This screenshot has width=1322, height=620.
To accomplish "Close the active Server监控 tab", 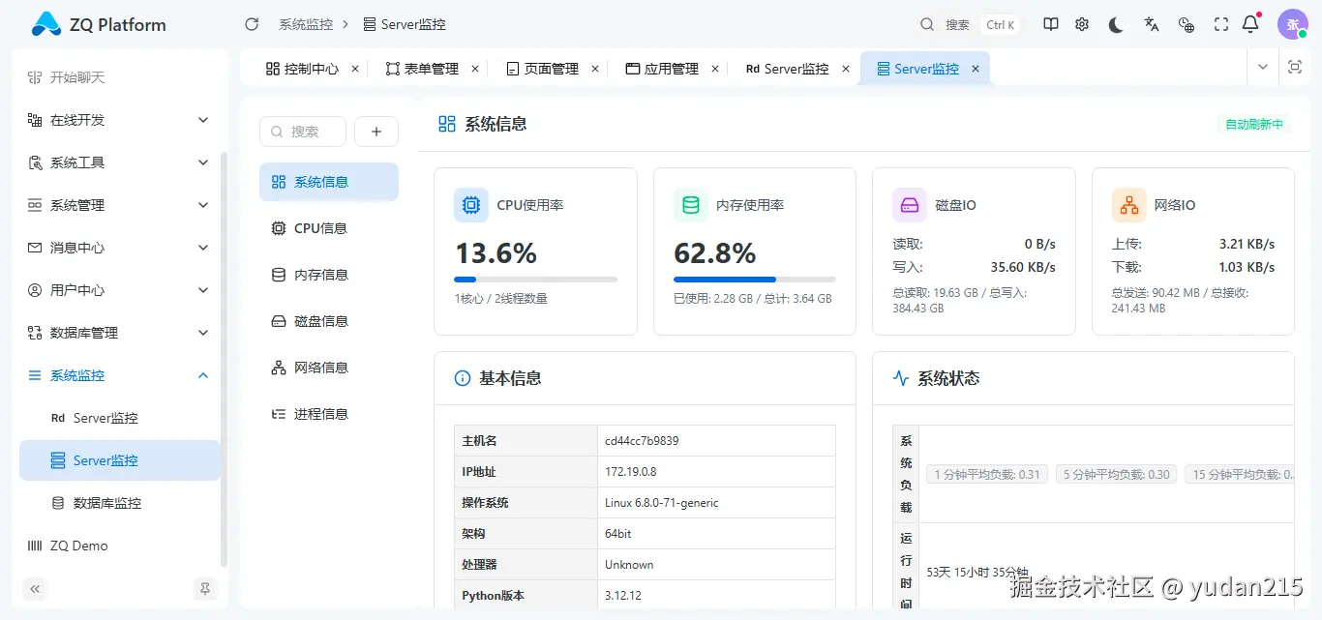I will (x=976, y=69).
